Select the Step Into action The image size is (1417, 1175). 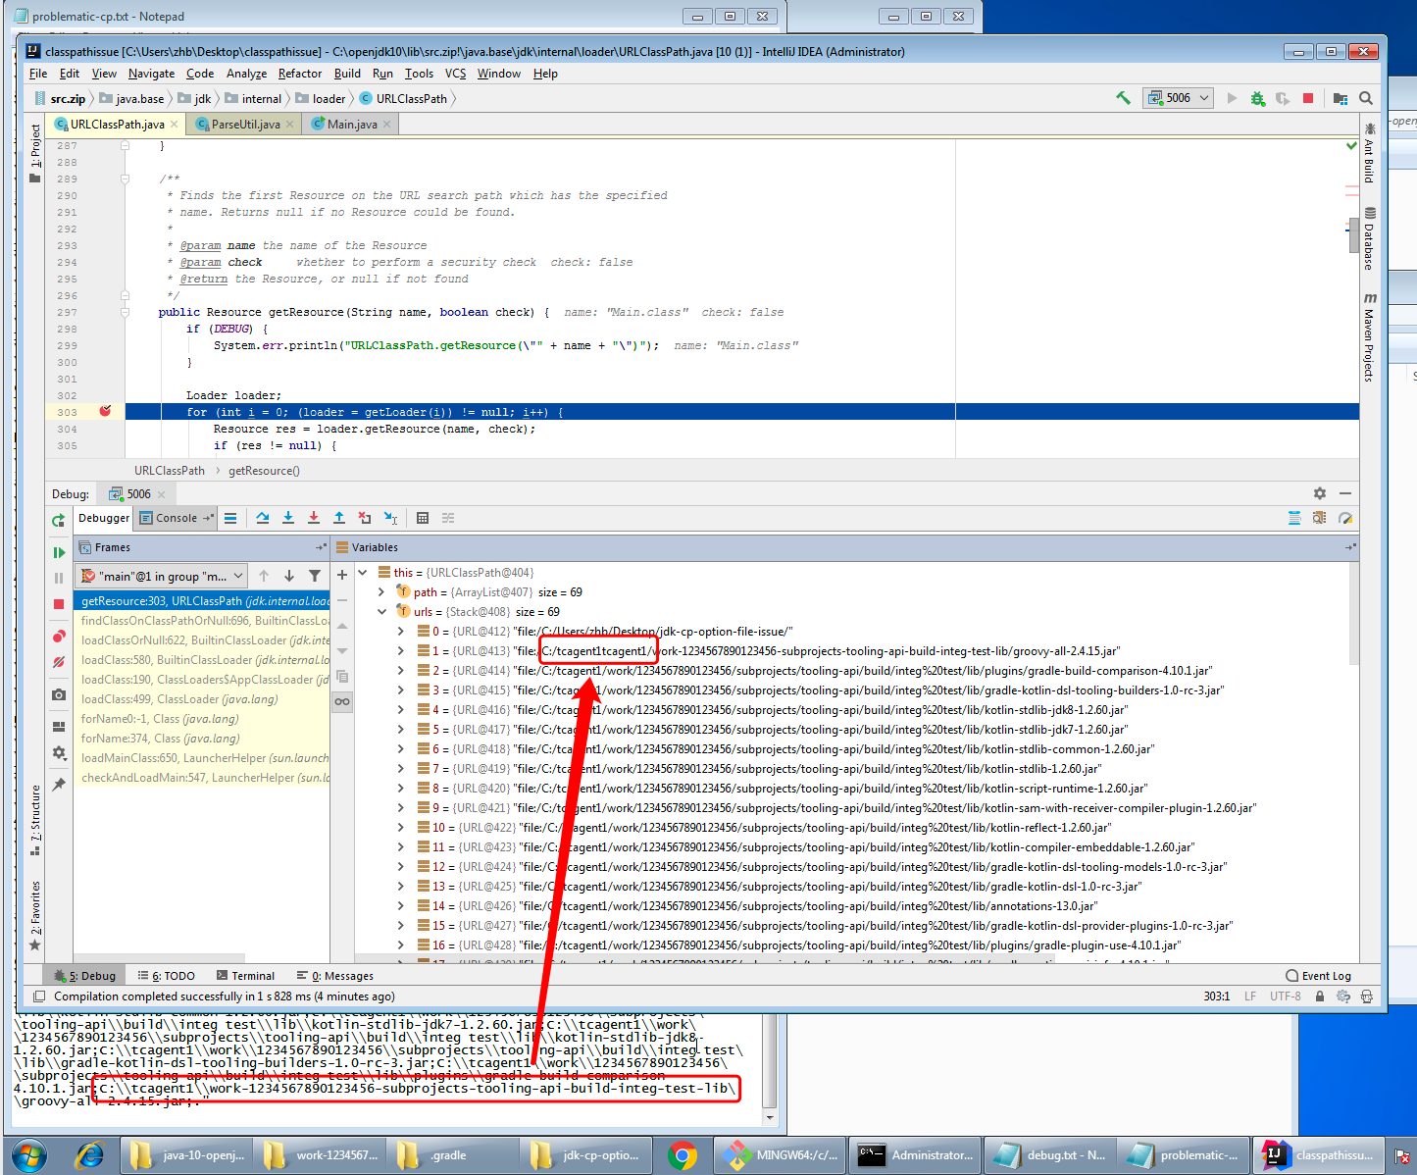click(x=287, y=517)
